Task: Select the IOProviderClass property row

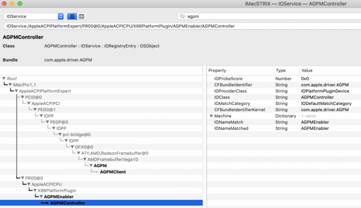Action: 284,91
